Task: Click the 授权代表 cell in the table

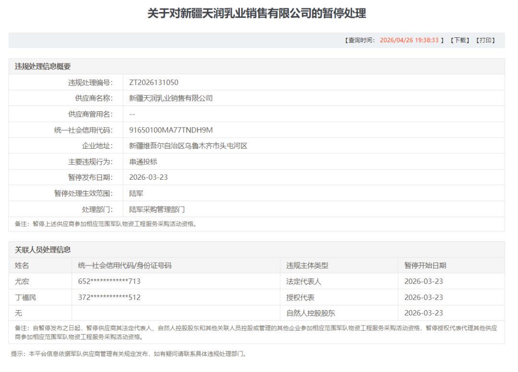Action: point(300,297)
